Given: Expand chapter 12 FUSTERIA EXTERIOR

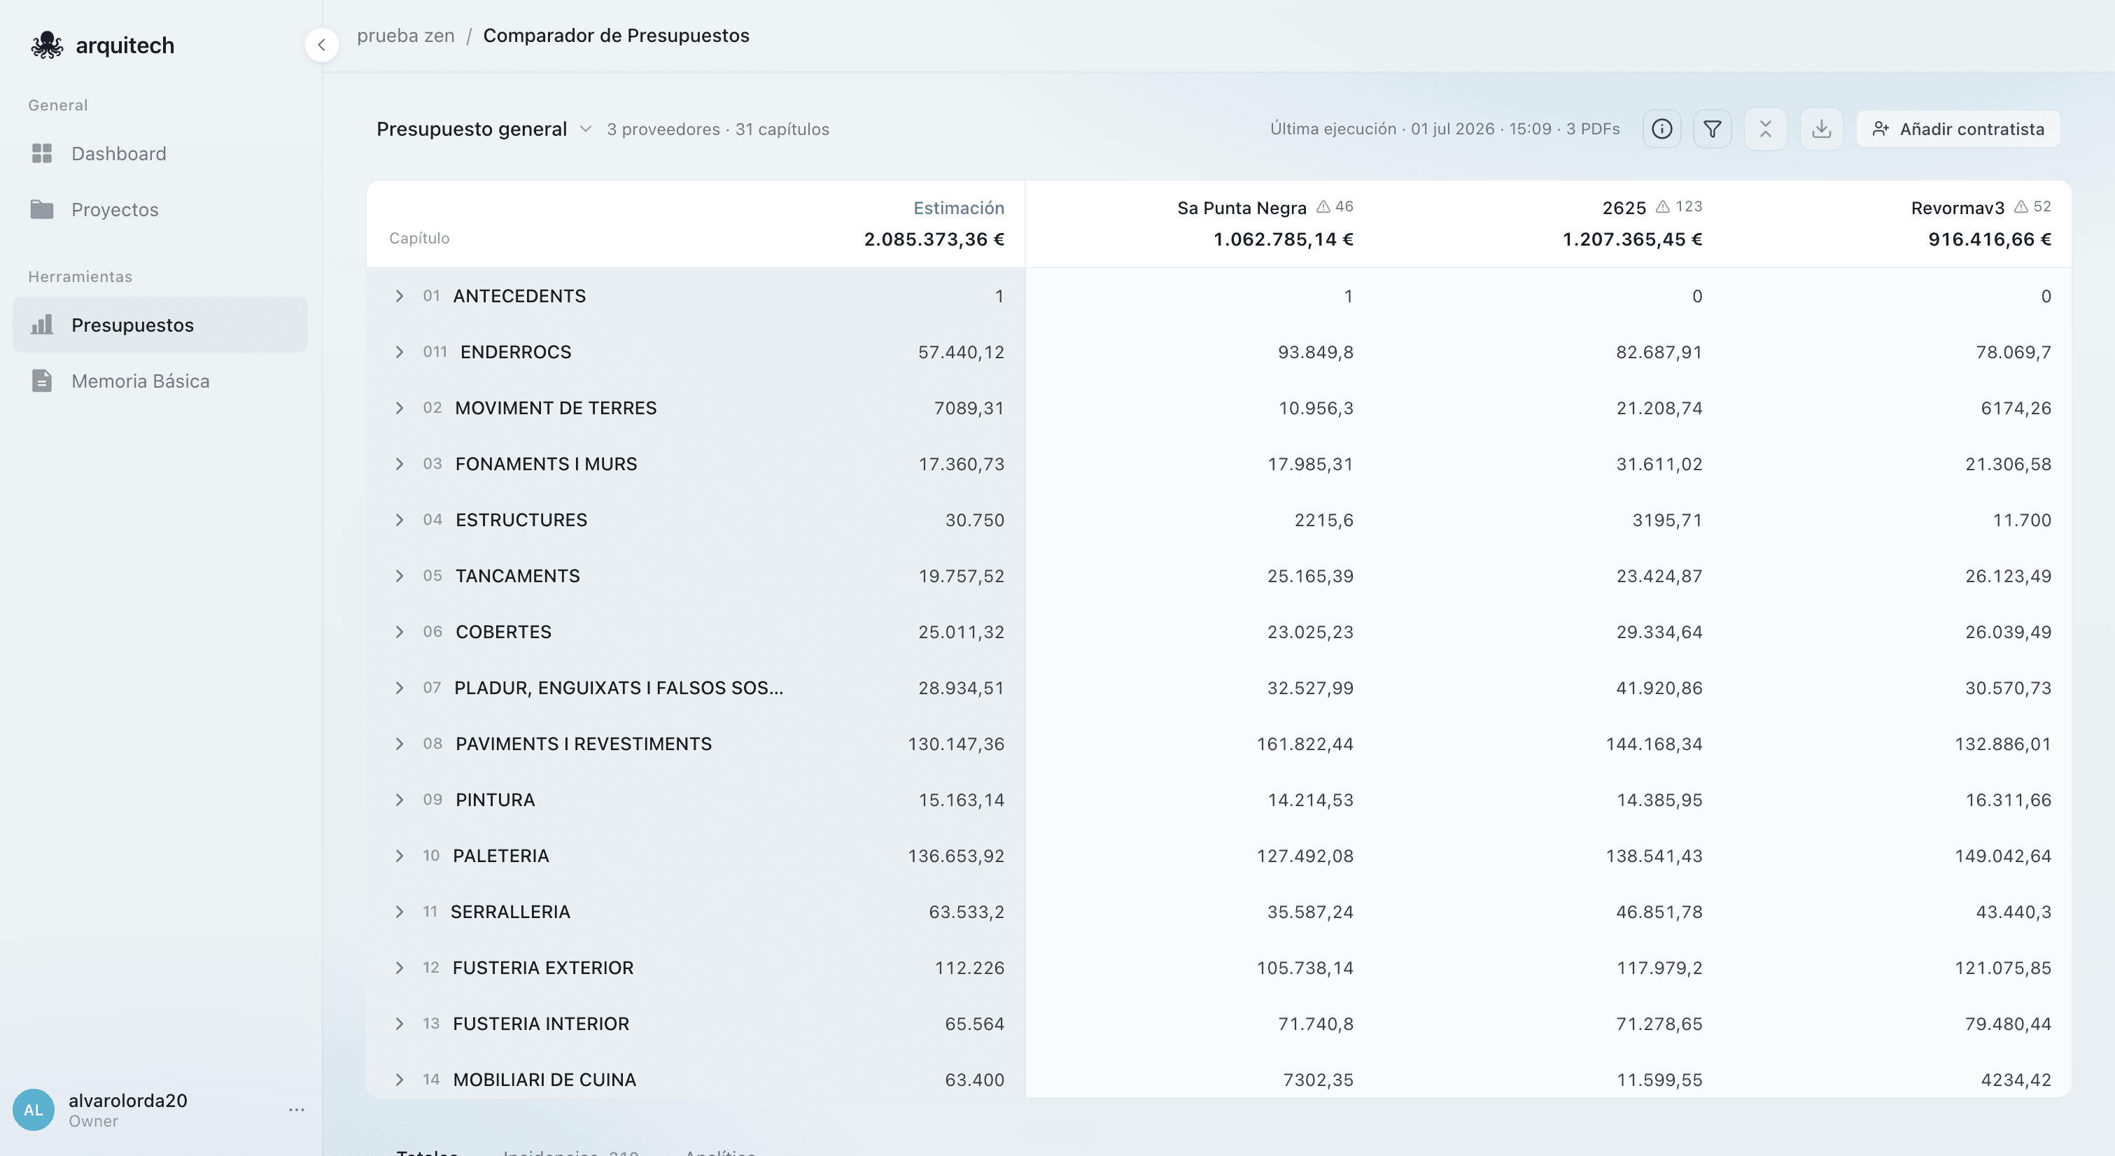Looking at the screenshot, I should point(399,968).
